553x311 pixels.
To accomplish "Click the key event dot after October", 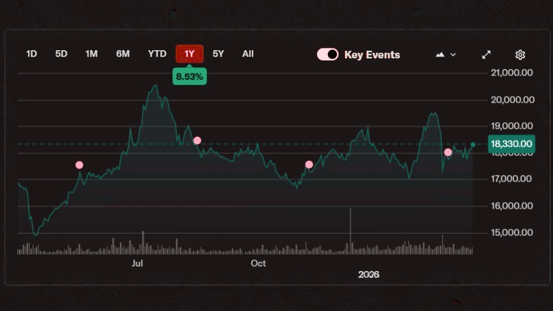I will coord(309,165).
